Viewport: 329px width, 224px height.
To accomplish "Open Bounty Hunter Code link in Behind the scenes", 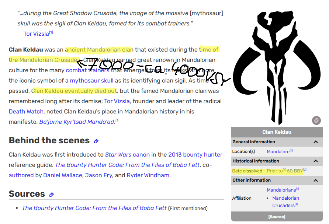I will click(x=127, y=165).
